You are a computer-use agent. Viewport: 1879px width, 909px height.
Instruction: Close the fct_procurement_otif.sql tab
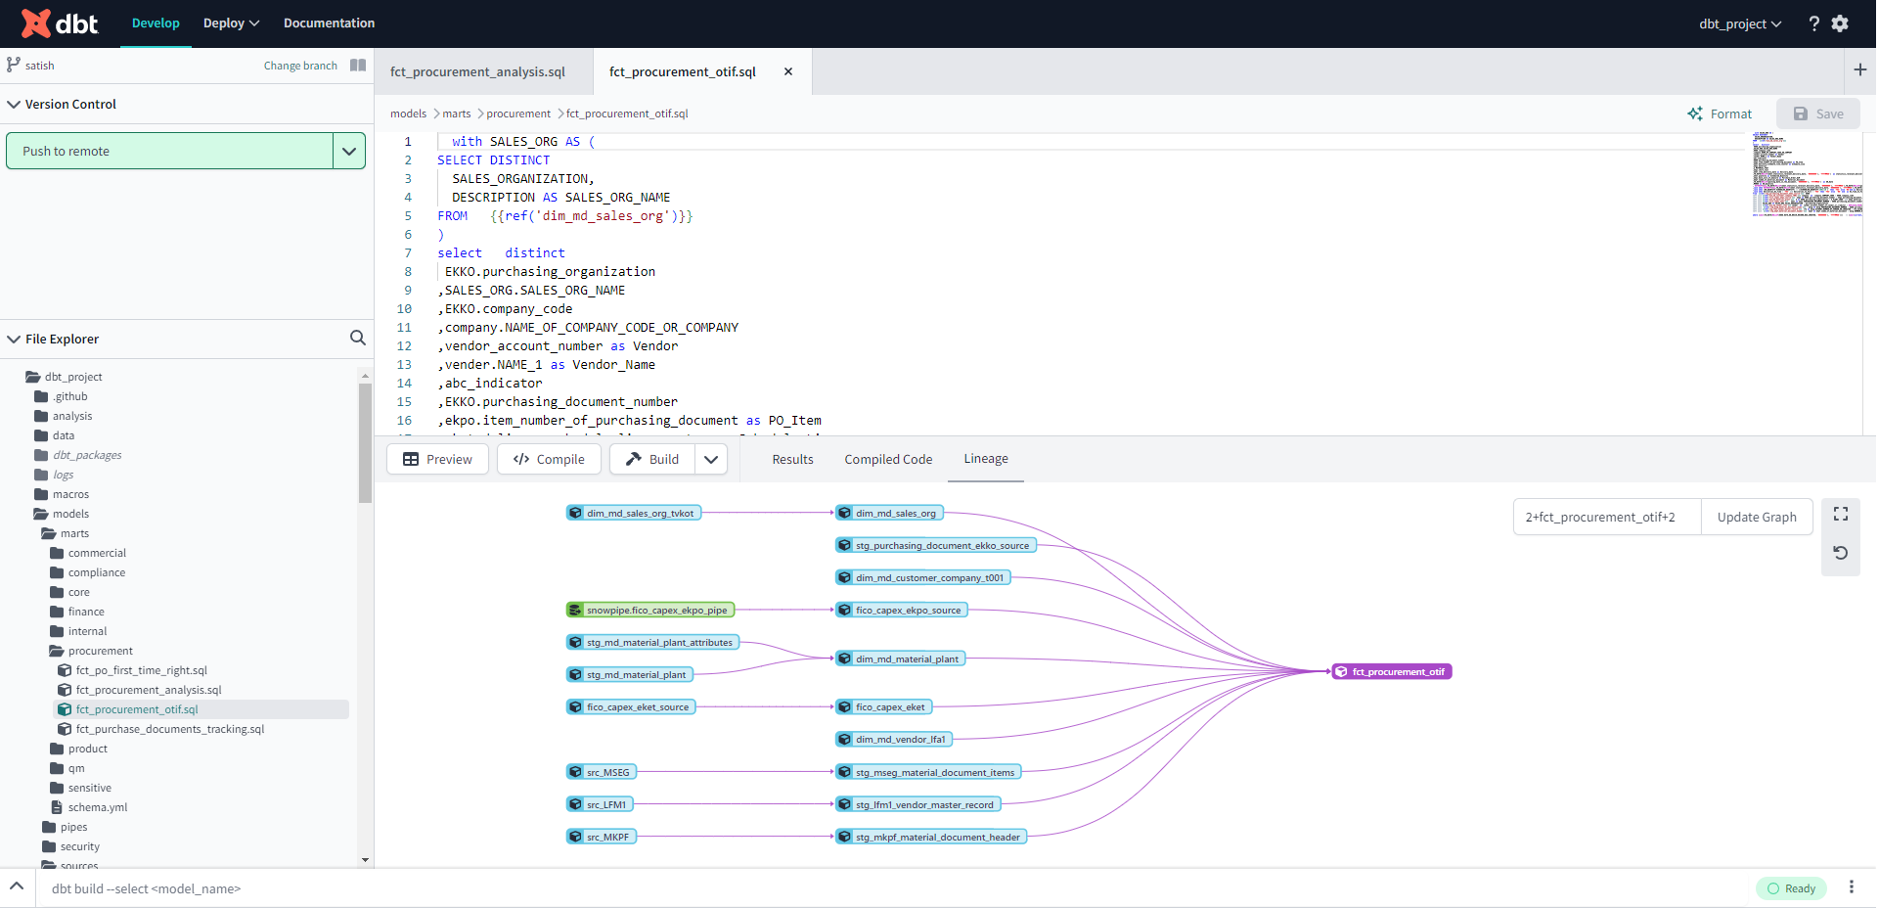pos(788,71)
